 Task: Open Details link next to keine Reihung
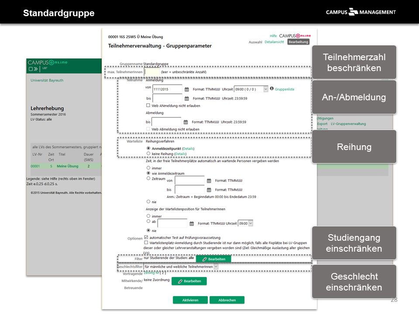pyautogui.click(x=180, y=154)
